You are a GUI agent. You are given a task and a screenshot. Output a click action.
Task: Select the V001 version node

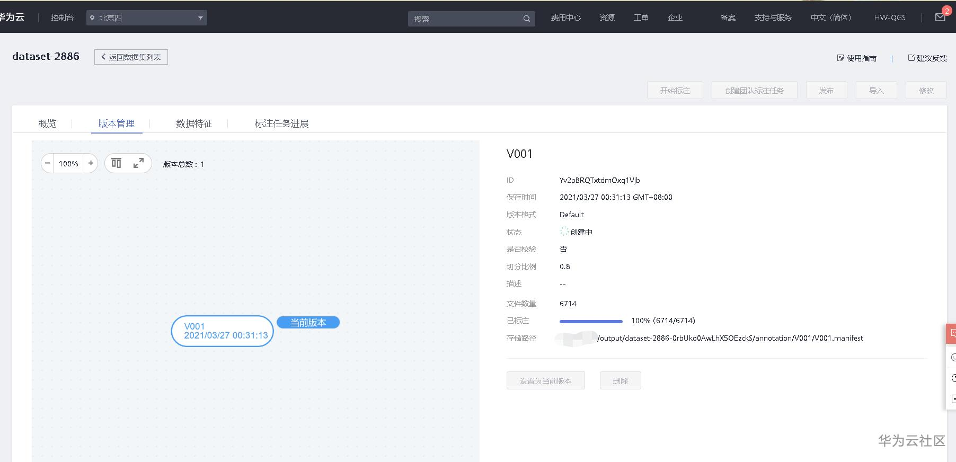tap(223, 331)
